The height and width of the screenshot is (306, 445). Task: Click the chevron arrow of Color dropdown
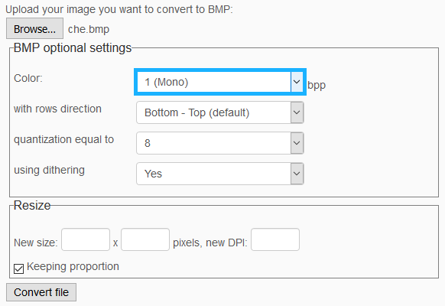297,82
